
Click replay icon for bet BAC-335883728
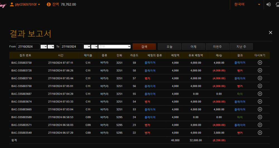[260, 70]
